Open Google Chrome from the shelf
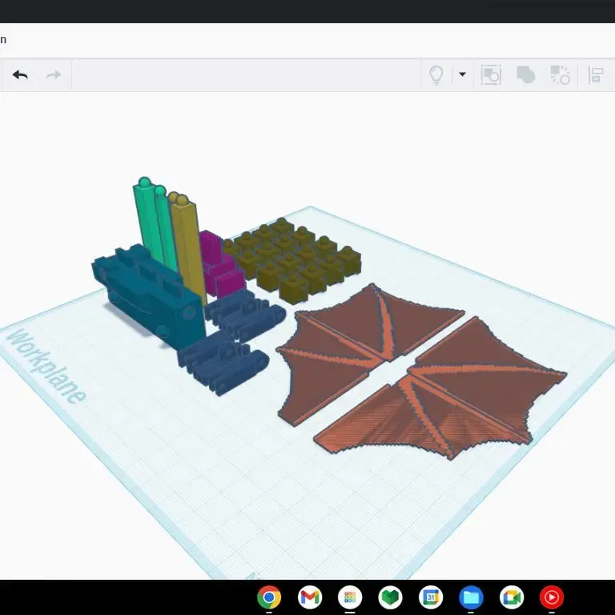Viewport: 615px width, 615px height. 269,597
